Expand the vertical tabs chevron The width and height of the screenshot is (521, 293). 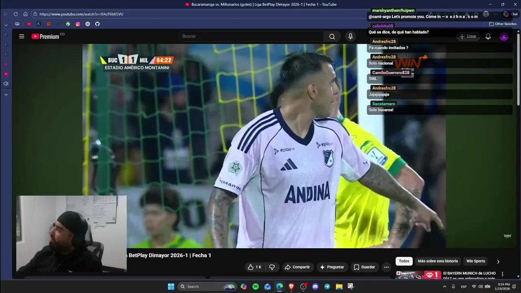pyautogui.click(x=6, y=24)
